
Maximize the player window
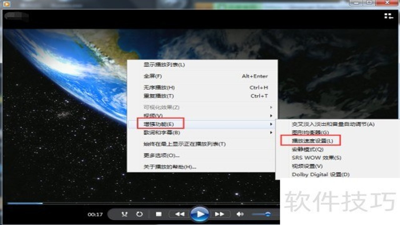pyautogui.click(x=370, y=2)
